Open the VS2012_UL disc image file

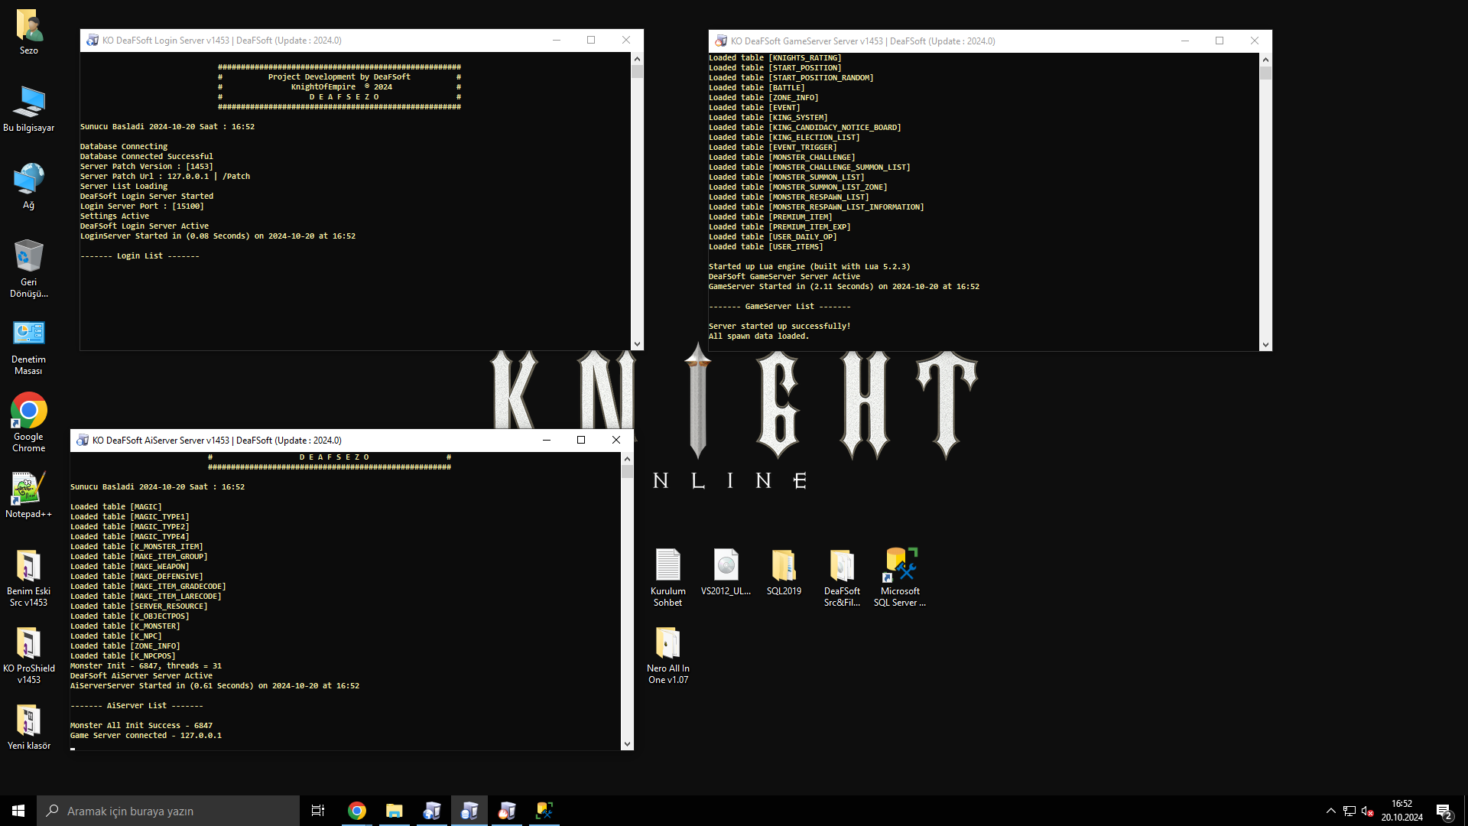click(726, 567)
